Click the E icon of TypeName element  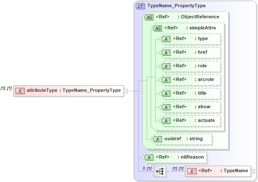pos(192,171)
